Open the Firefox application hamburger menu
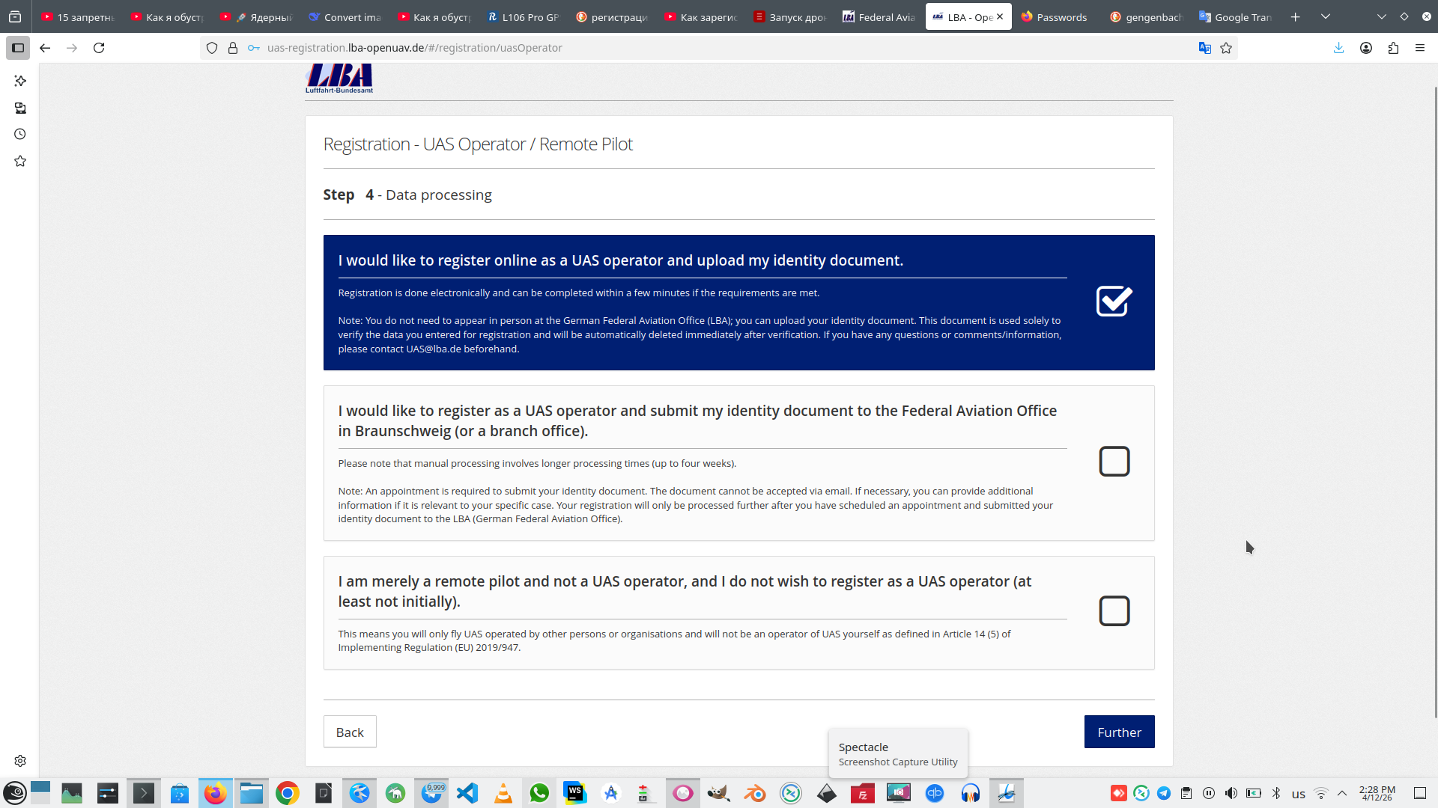1438x808 pixels. pos(1420,48)
